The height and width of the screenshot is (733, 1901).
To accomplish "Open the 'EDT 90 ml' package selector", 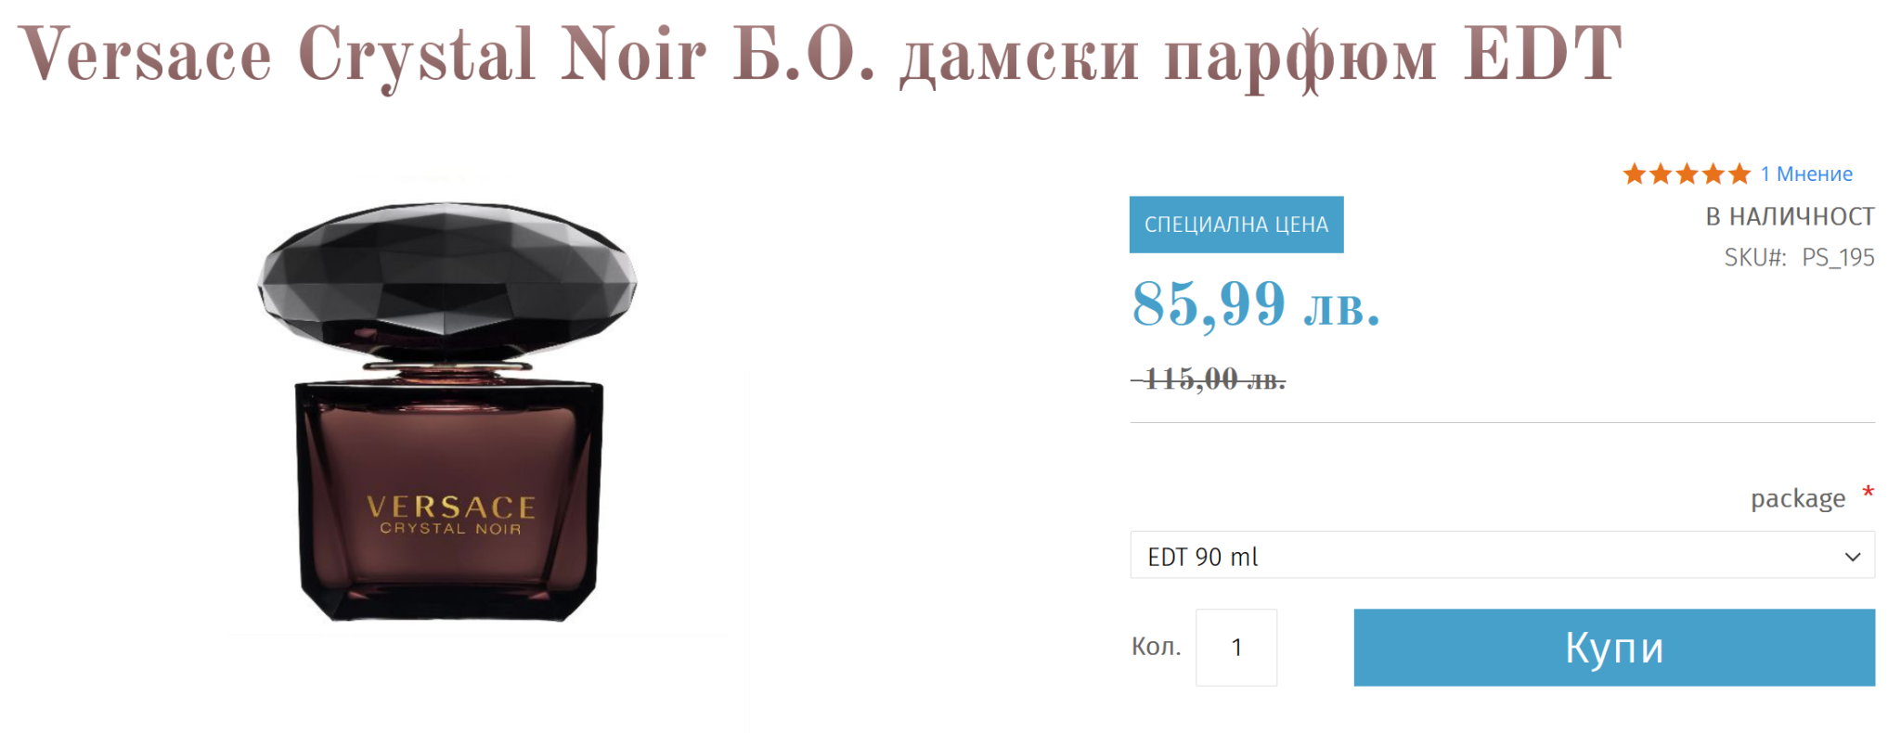I will click(x=1502, y=555).
